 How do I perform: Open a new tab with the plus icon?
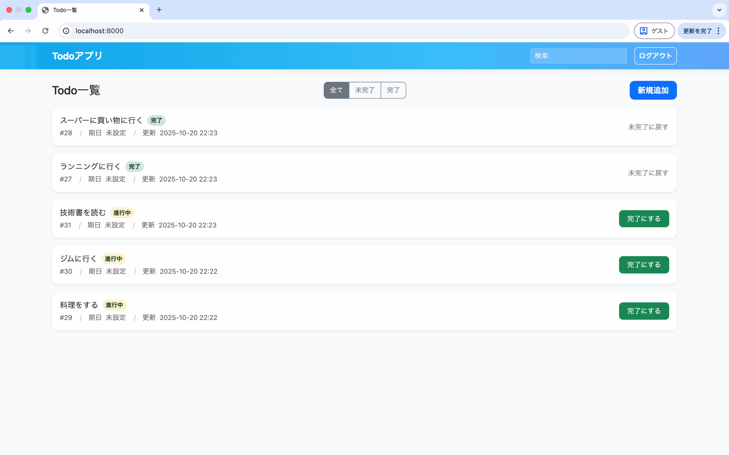click(x=159, y=10)
